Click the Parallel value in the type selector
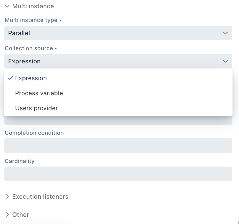 click(x=19, y=33)
